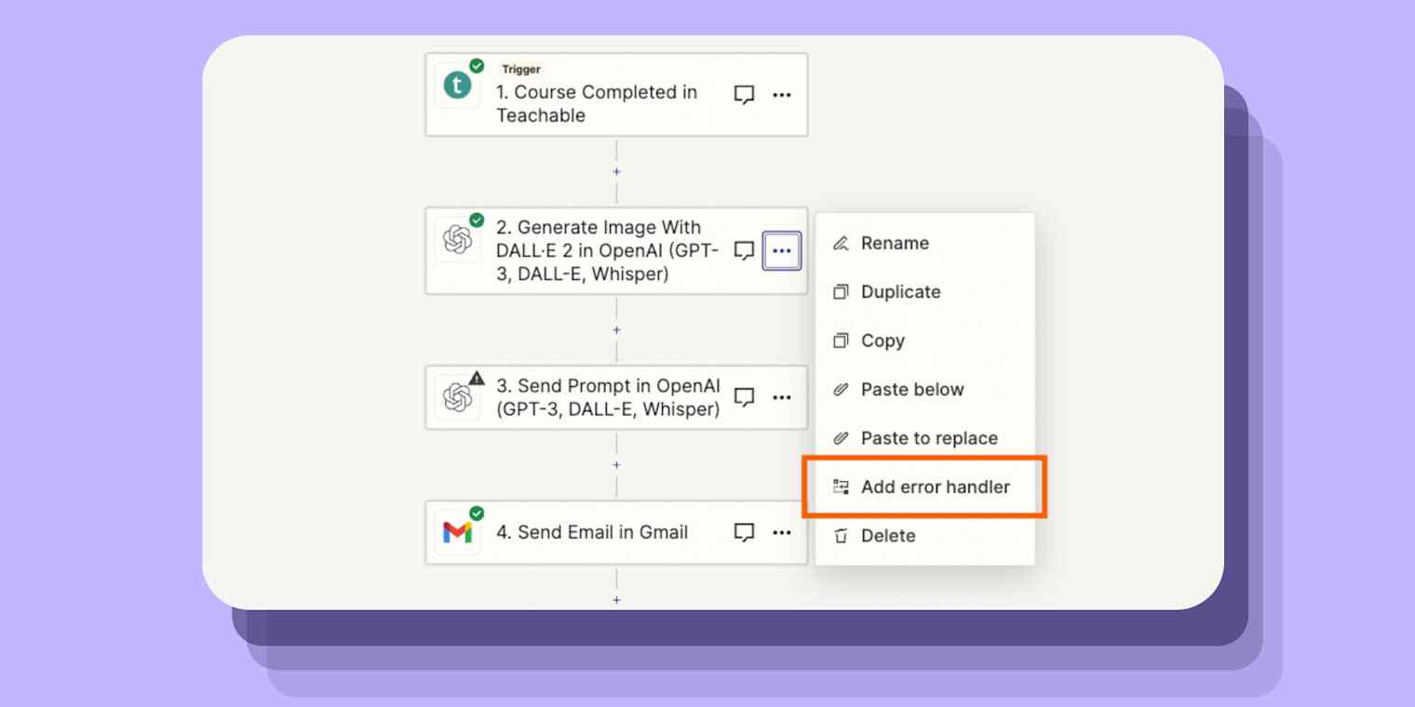The image size is (1415, 707).
Task: Click the Gmail icon on step 4
Action: click(457, 532)
